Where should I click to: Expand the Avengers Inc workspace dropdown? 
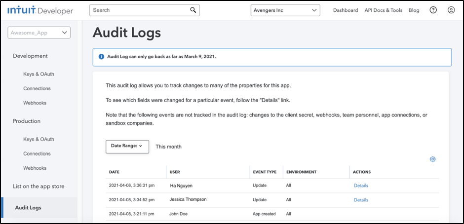[285, 10]
